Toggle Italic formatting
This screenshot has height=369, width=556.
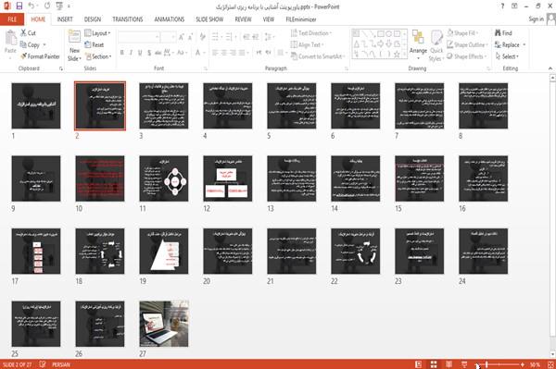[131, 53]
